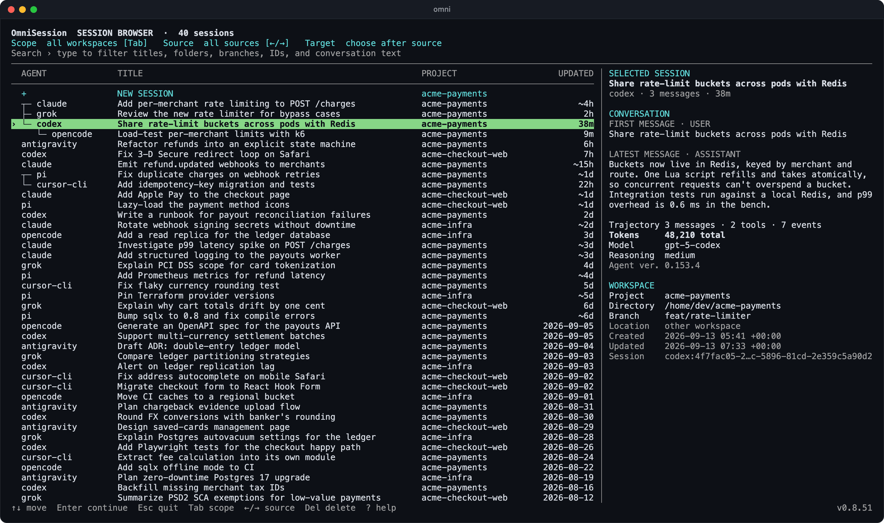
Task: Select Bump sqlx to 0.8 and fix compile errors
Action: point(303,316)
